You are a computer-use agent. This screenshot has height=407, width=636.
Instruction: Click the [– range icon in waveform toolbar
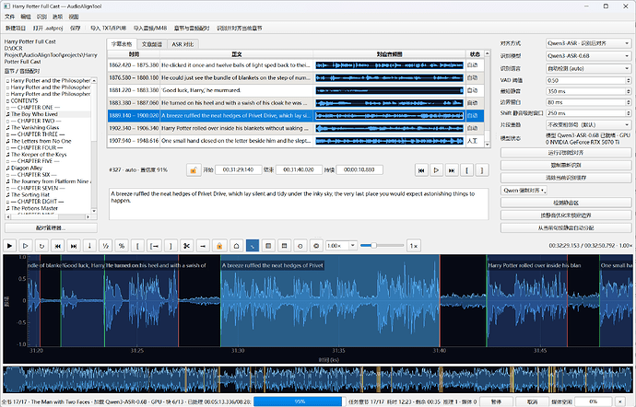pyautogui.click(x=155, y=246)
